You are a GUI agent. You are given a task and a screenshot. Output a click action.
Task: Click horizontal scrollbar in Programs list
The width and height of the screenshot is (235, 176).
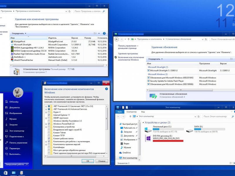pyautogui.click(x=58, y=65)
